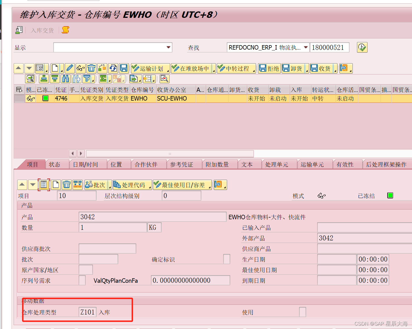Click the select-all icon at the grid header corner
This screenshot has width=412, height=329.
(x=19, y=90)
